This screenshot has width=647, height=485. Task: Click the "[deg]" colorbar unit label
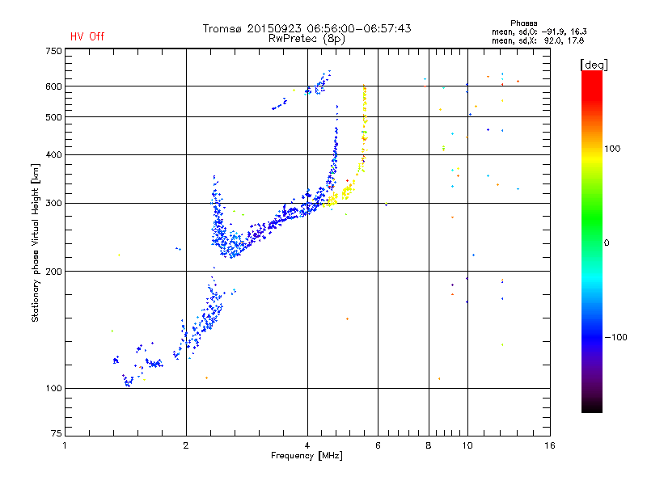click(x=594, y=65)
